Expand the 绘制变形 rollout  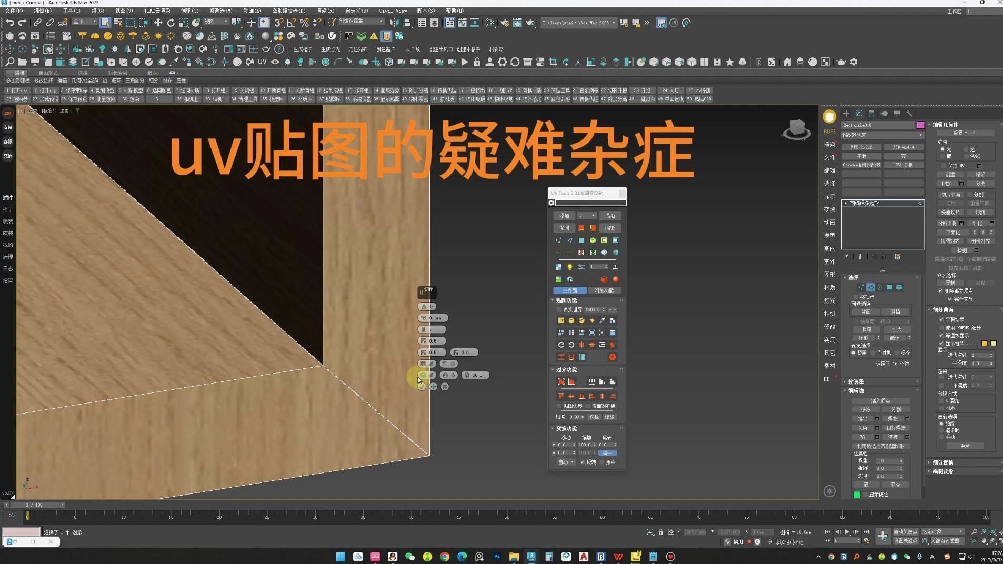(x=942, y=471)
